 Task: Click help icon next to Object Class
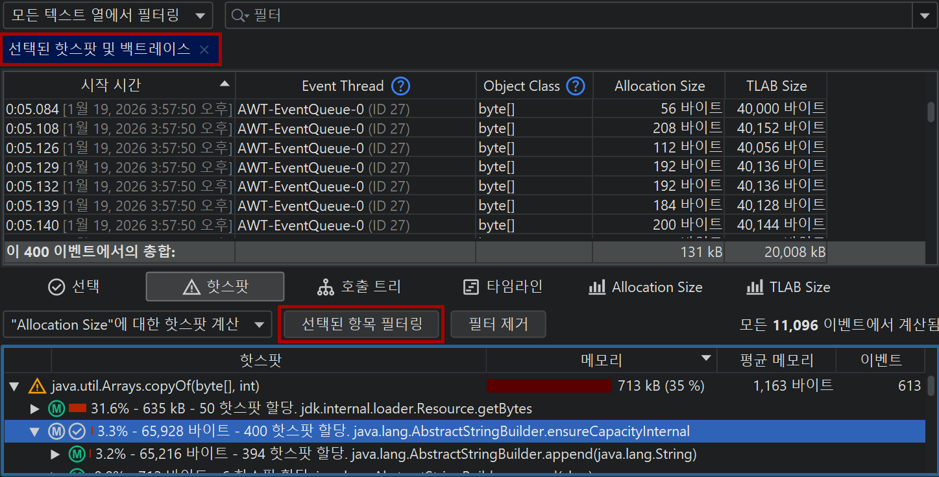(576, 86)
